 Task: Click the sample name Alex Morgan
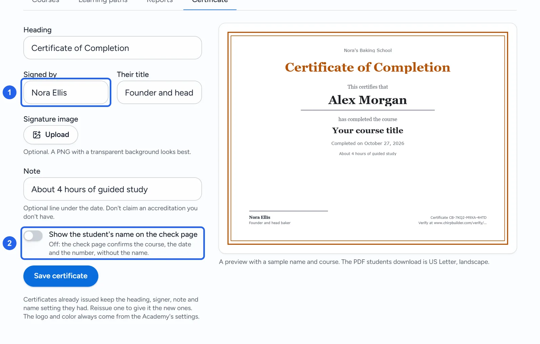368,100
